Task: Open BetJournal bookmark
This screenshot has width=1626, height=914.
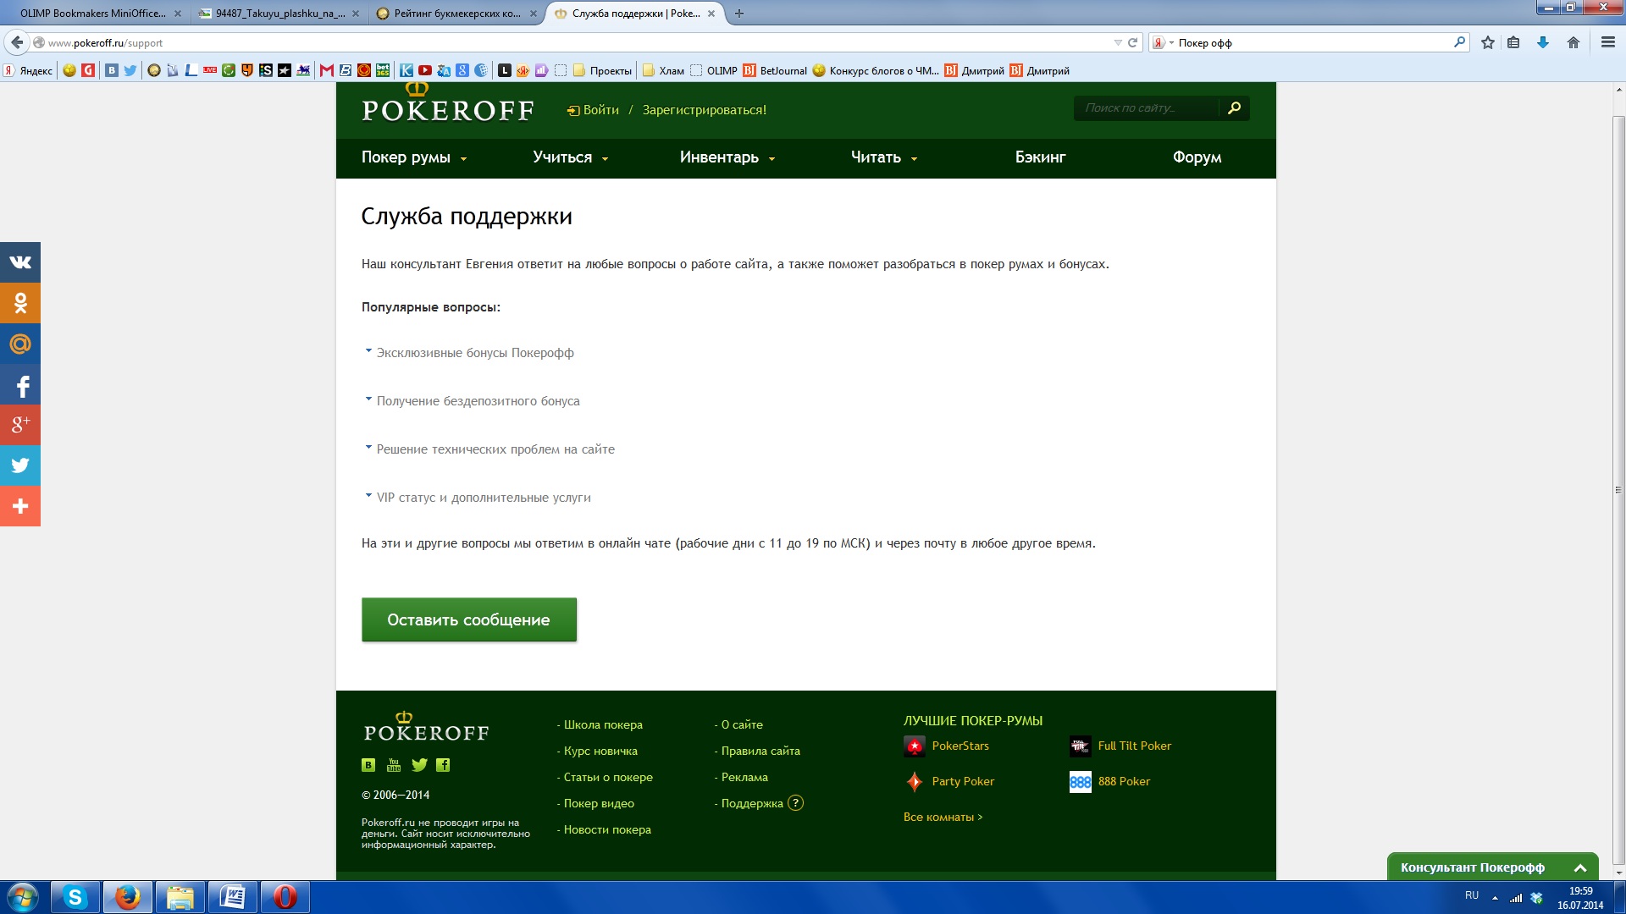Action: click(775, 71)
